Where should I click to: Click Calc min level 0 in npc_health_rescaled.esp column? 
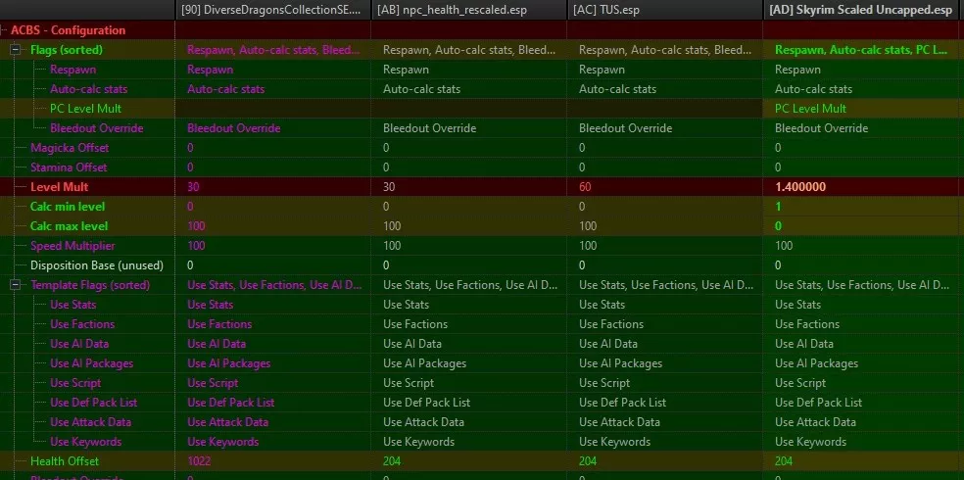(x=386, y=207)
